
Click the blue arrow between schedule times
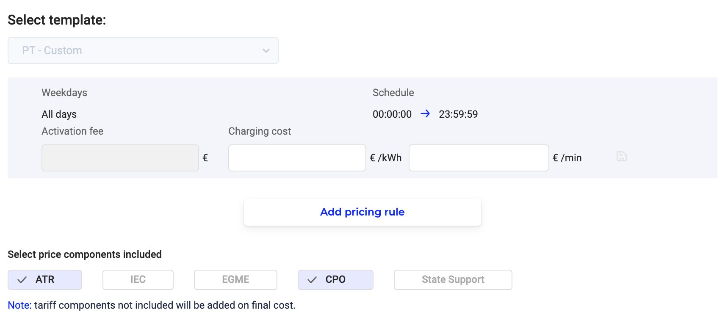coord(425,113)
